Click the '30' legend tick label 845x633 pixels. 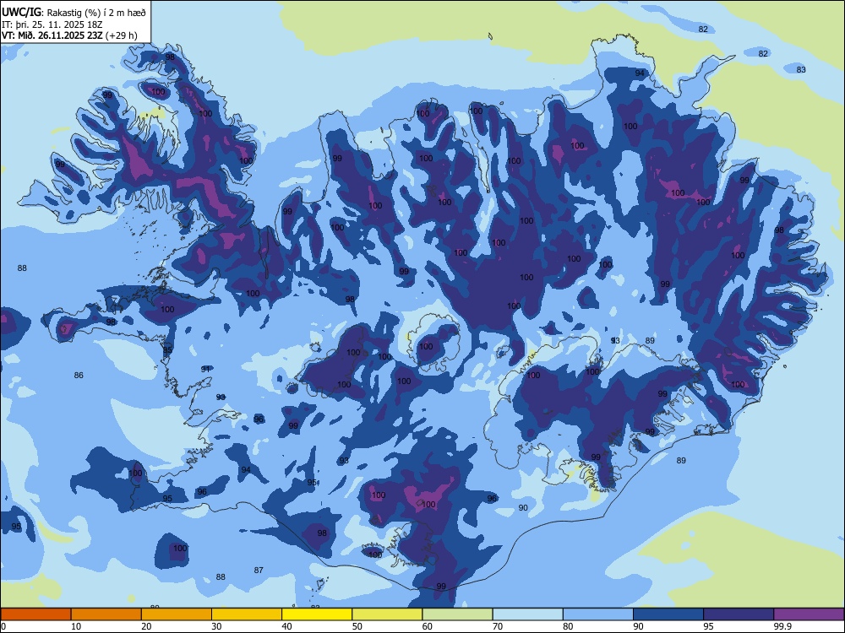(216, 626)
